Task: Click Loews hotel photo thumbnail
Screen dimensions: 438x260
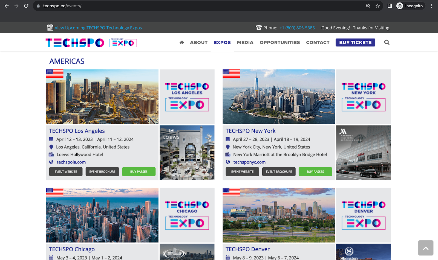Action: (187, 153)
